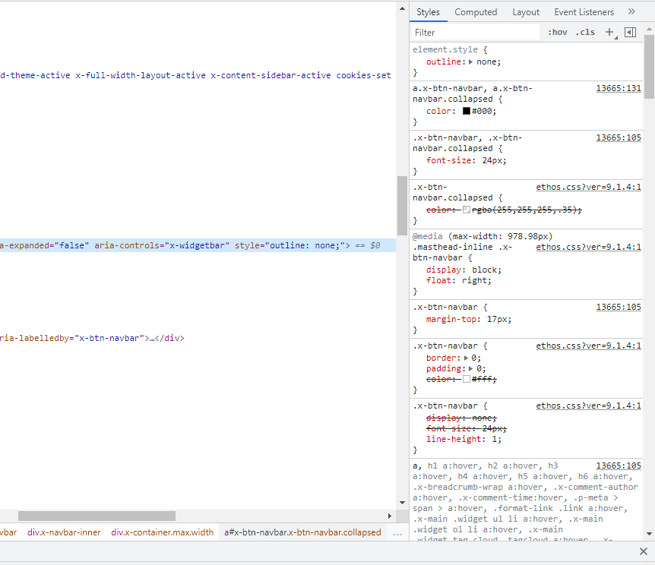Open source link 13665:131
This screenshot has height=565, width=655.
coord(619,88)
